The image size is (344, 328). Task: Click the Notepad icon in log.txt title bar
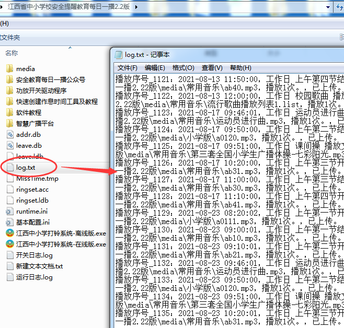pyautogui.click(x=118, y=54)
